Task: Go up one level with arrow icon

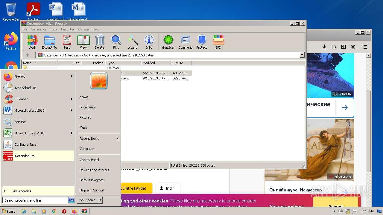Action: click(28, 55)
